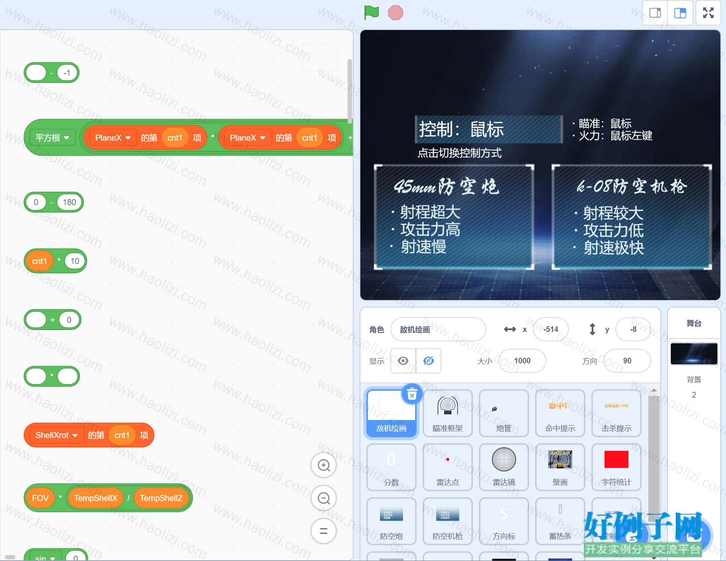Click the 180 value in subtraction block

[69, 202]
